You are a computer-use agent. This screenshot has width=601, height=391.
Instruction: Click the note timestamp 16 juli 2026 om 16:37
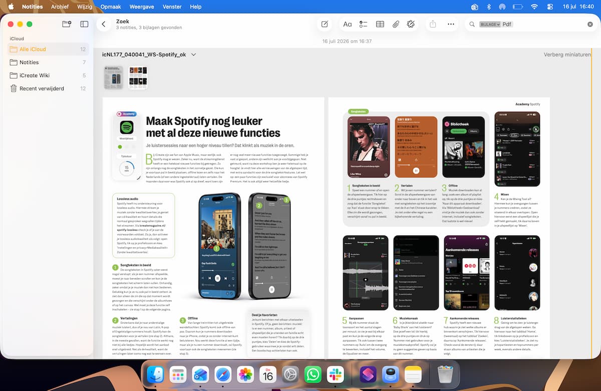click(347, 41)
